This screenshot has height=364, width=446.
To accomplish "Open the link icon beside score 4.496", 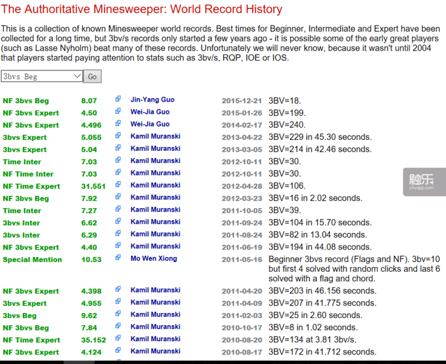I will coord(118,124).
